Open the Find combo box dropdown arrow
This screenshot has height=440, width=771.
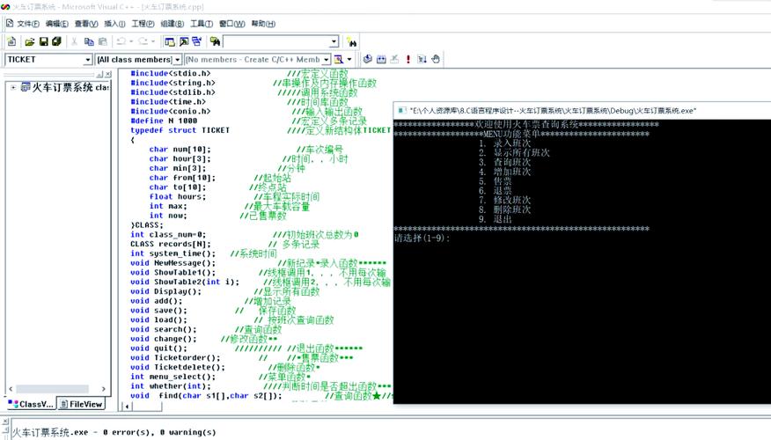(x=334, y=41)
